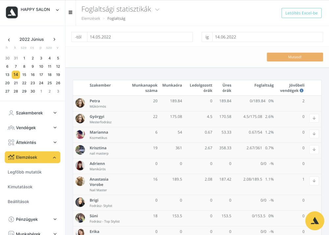Toggle the hamburger sidebar menu

point(70,12)
